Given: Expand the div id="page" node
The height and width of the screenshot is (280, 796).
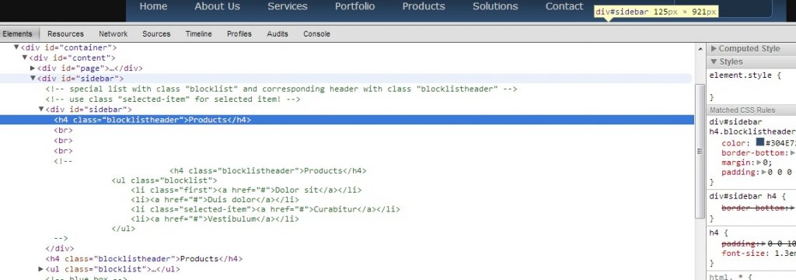Looking at the screenshot, I should tap(33, 68).
